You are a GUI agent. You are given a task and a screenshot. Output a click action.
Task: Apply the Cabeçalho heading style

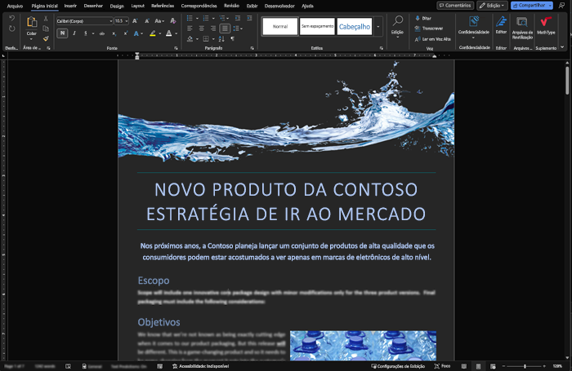[355, 27]
